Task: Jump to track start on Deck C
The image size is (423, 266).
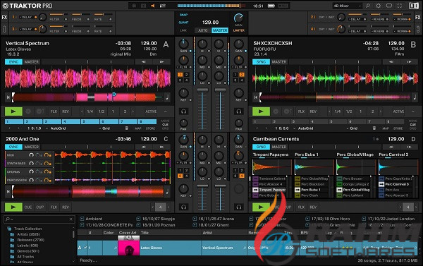Action: coord(8,191)
